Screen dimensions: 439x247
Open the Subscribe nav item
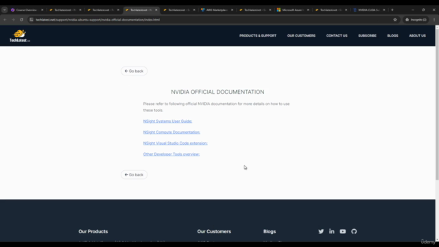(368, 36)
